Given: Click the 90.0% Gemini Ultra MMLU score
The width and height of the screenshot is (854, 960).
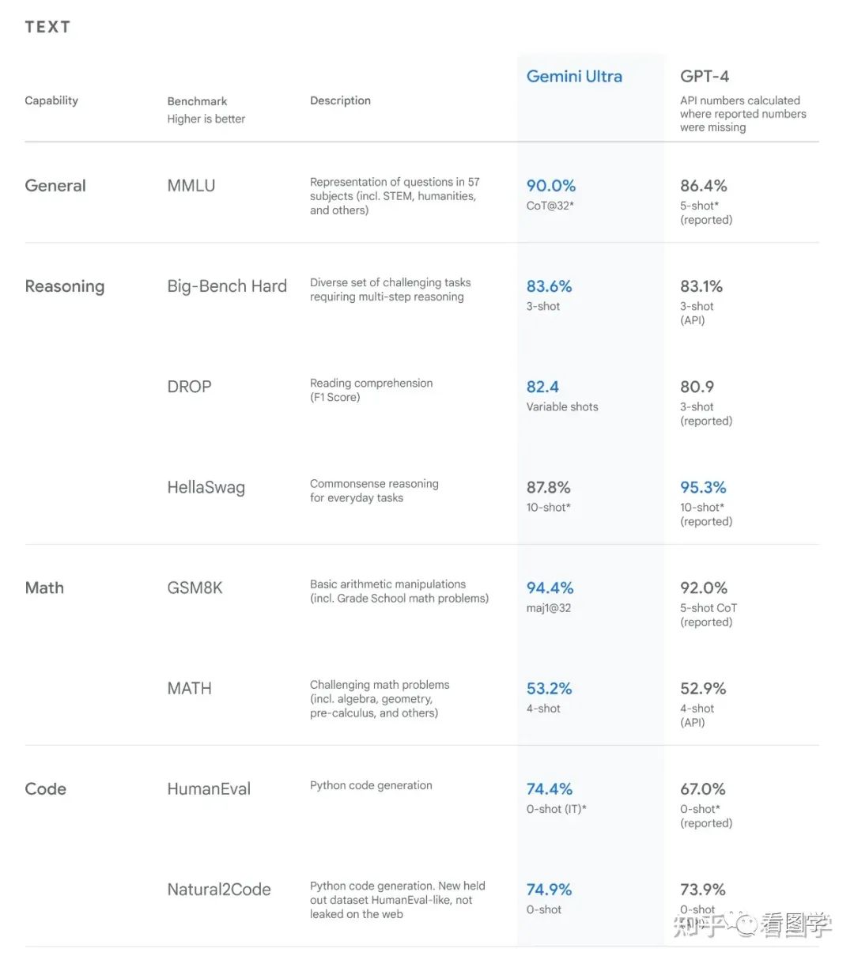Looking at the screenshot, I should (x=551, y=186).
